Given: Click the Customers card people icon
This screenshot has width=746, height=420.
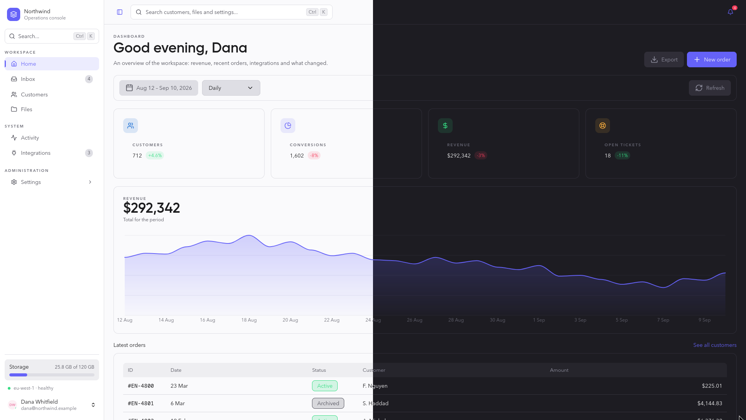Looking at the screenshot, I should (131, 126).
